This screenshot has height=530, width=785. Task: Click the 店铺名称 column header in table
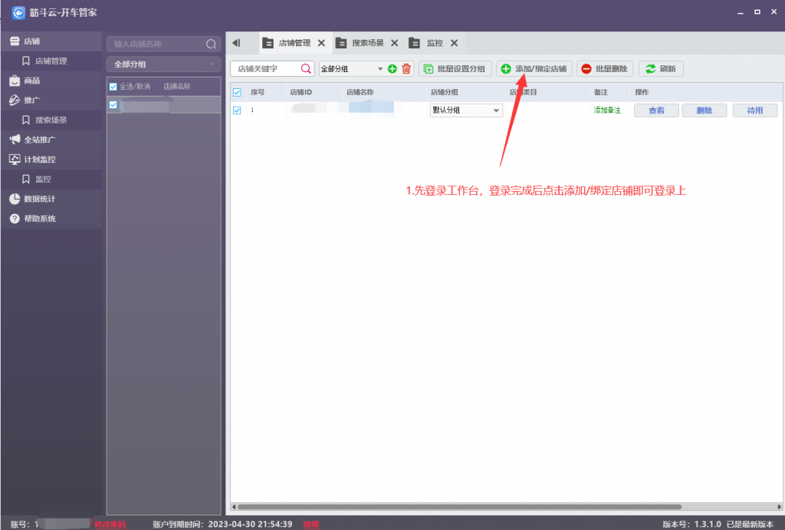point(360,92)
